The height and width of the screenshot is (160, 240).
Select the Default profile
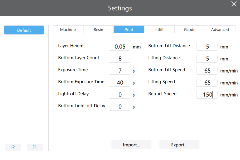[x=24, y=30]
